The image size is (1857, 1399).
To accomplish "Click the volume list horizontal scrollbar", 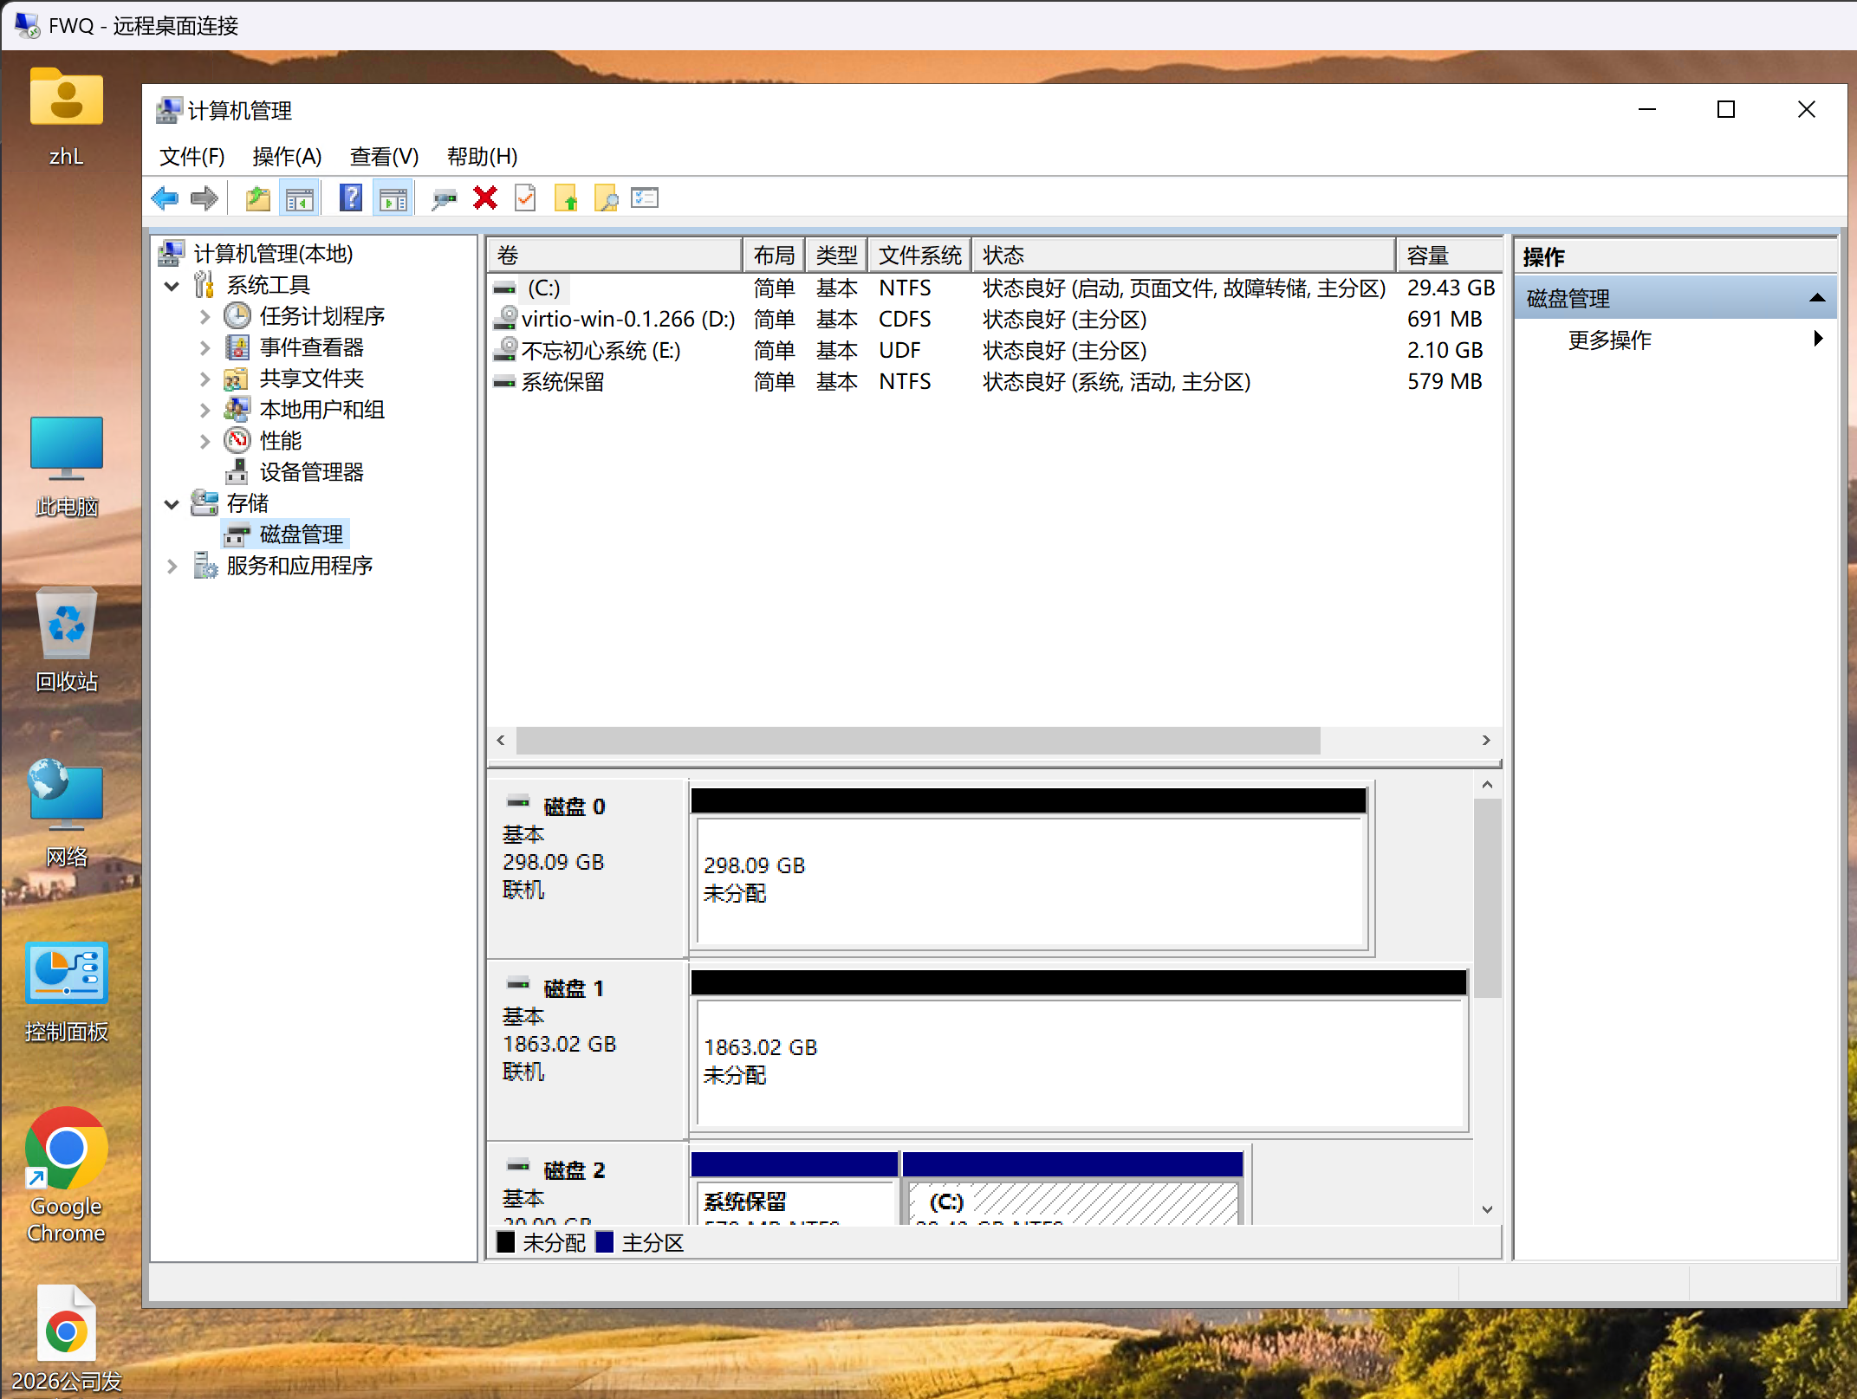I will point(918,741).
